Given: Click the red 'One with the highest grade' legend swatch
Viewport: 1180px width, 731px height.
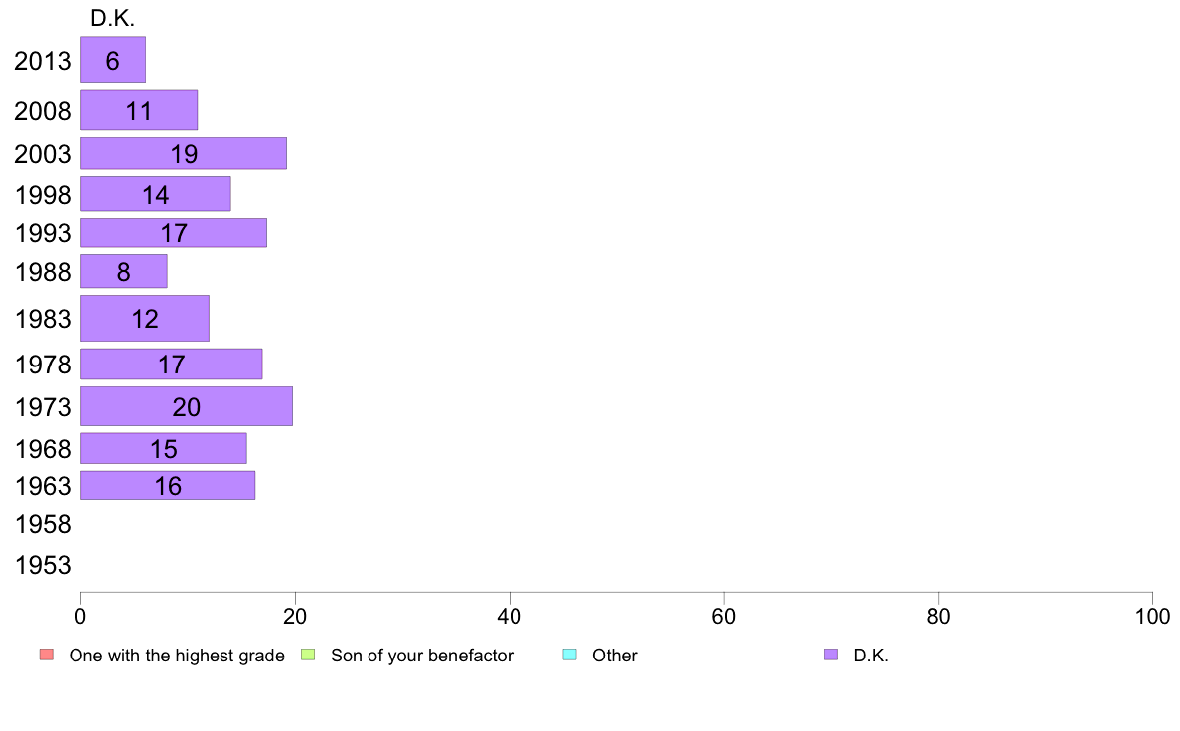Looking at the screenshot, I should 47,655.
